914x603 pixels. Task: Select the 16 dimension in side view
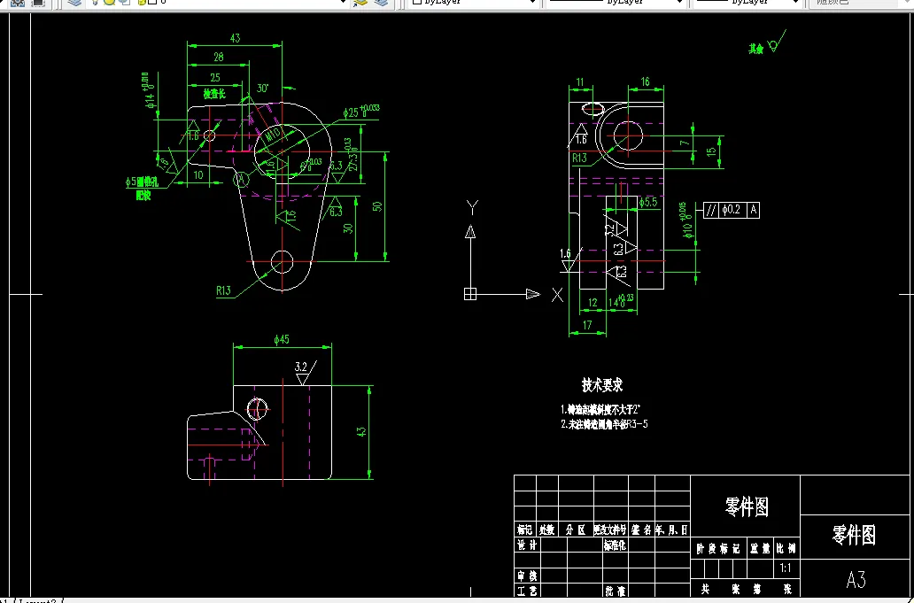(x=645, y=82)
